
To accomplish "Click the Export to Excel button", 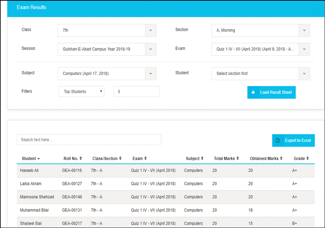I will 293,140.
